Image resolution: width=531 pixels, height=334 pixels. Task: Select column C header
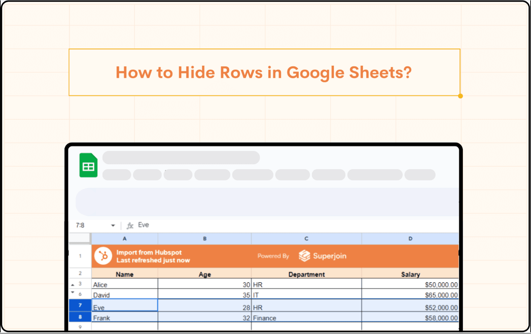click(x=306, y=239)
